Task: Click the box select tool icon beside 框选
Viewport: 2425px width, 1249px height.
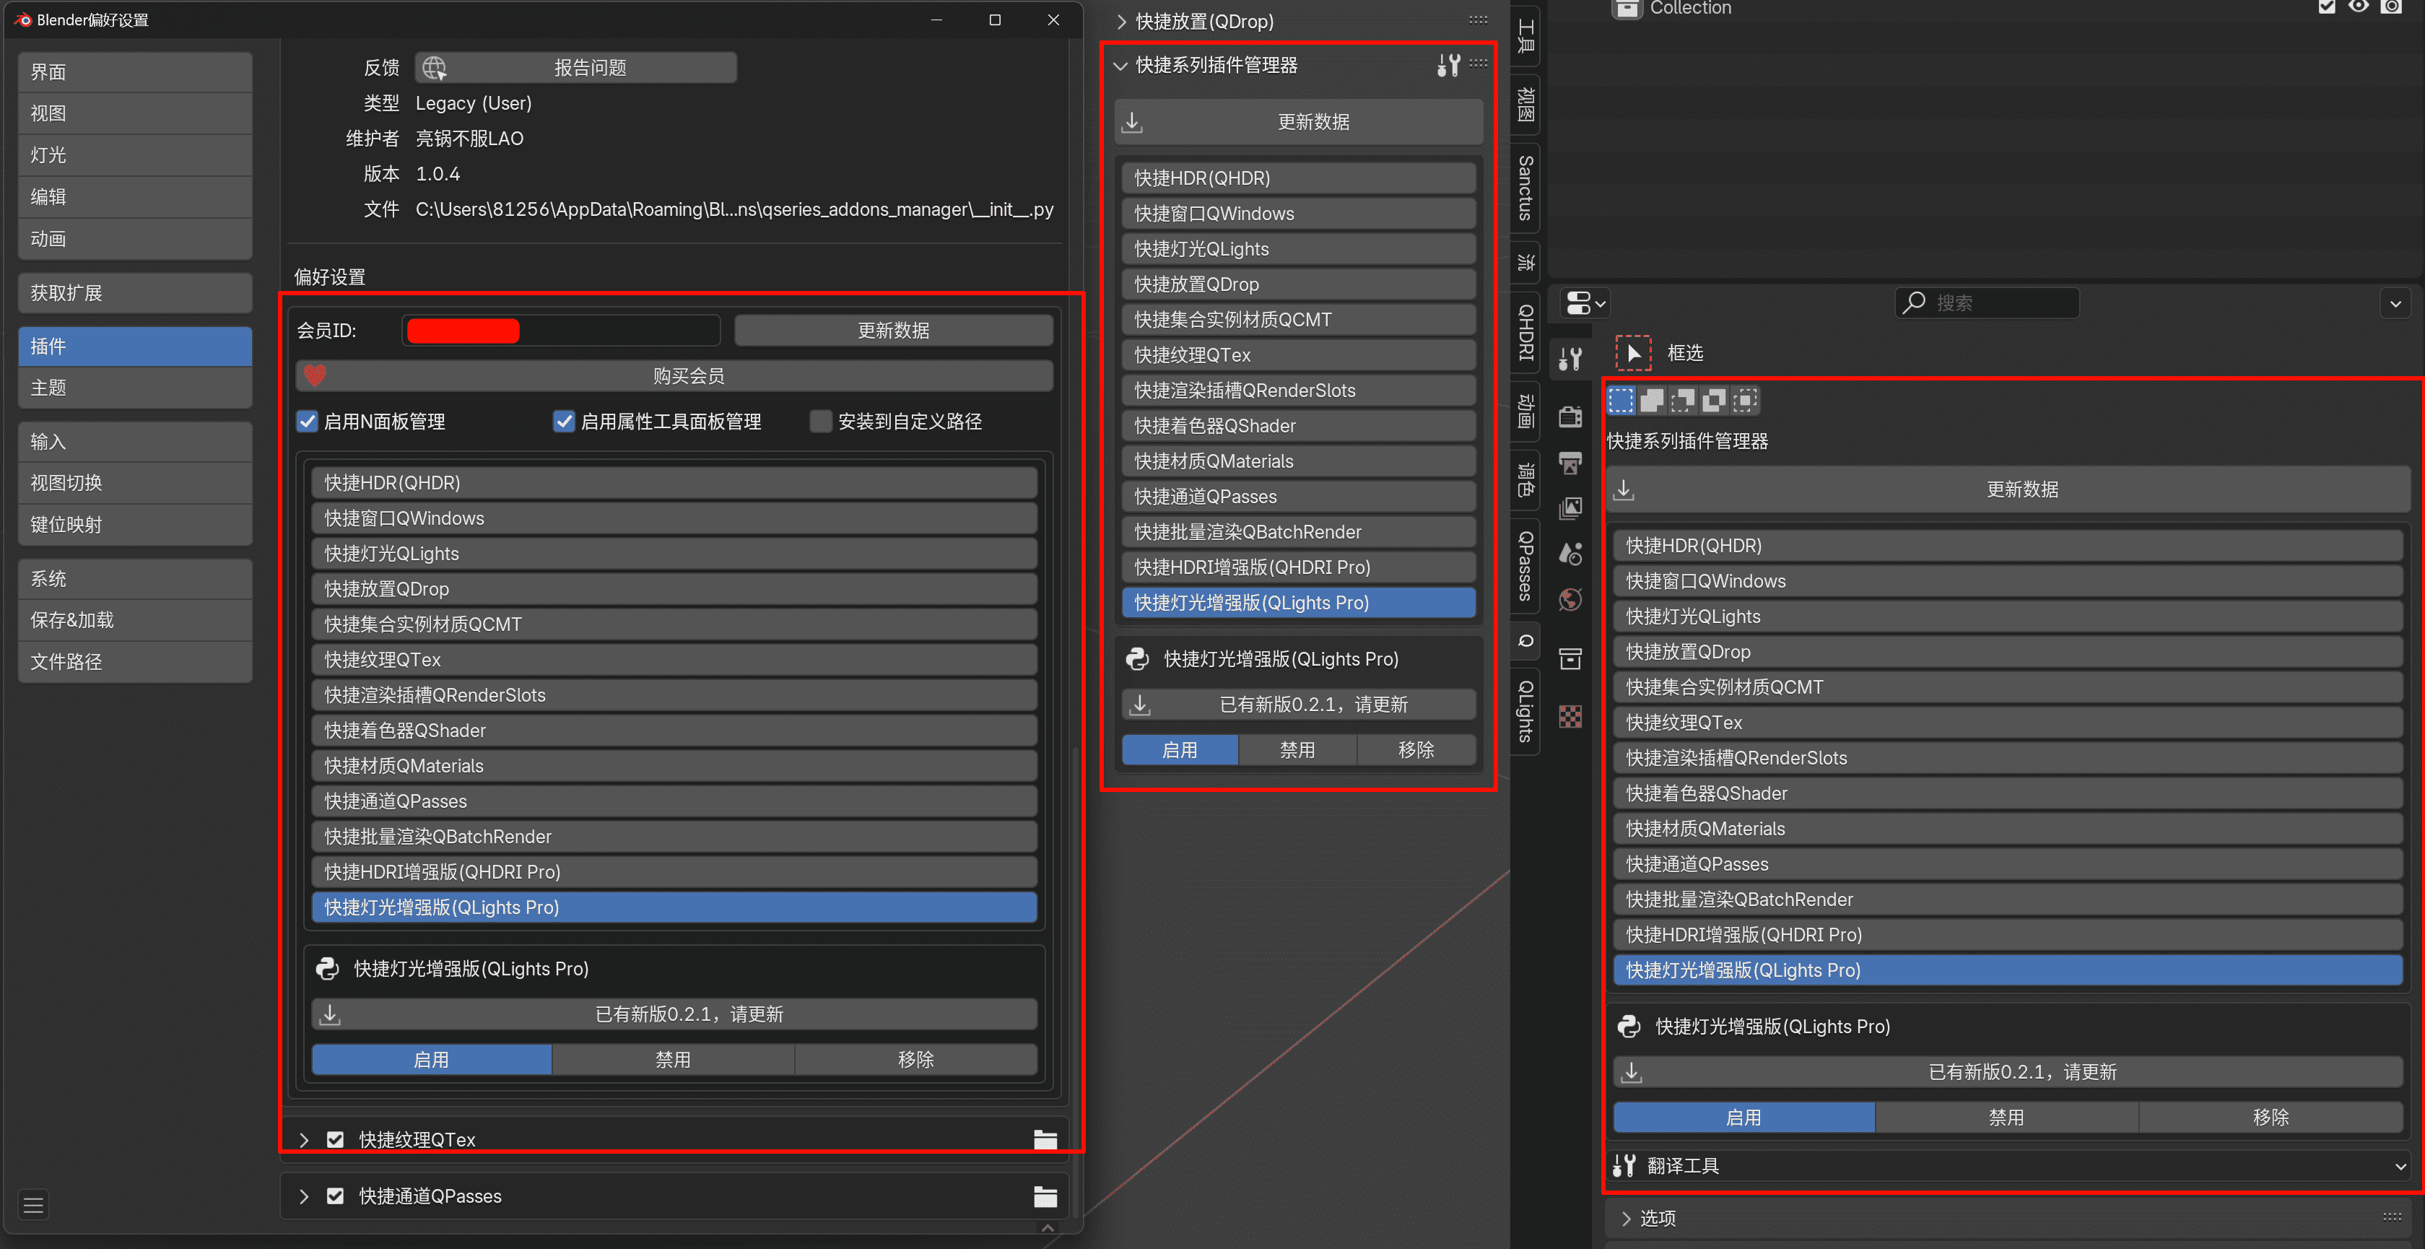Action: pos(1633,353)
